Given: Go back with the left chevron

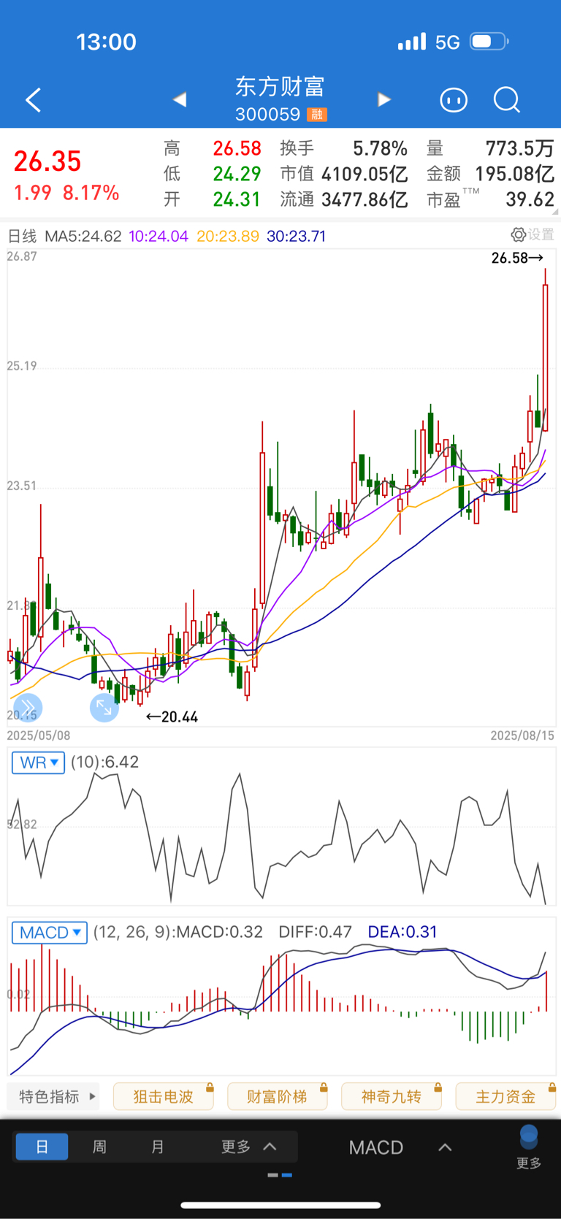Looking at the screenshot, I should point(33,100).
